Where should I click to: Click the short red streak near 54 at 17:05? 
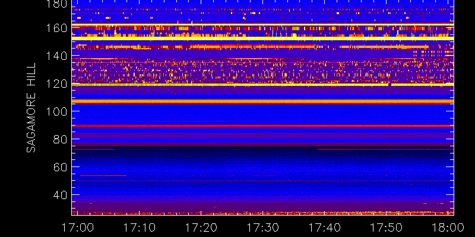[103, 175]
